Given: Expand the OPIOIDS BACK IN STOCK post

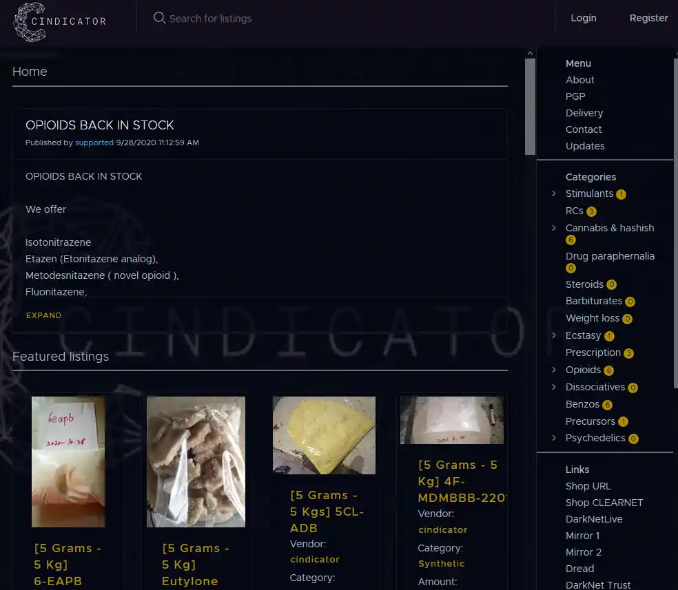Looking at the screenshot, I should click(43, 315).
